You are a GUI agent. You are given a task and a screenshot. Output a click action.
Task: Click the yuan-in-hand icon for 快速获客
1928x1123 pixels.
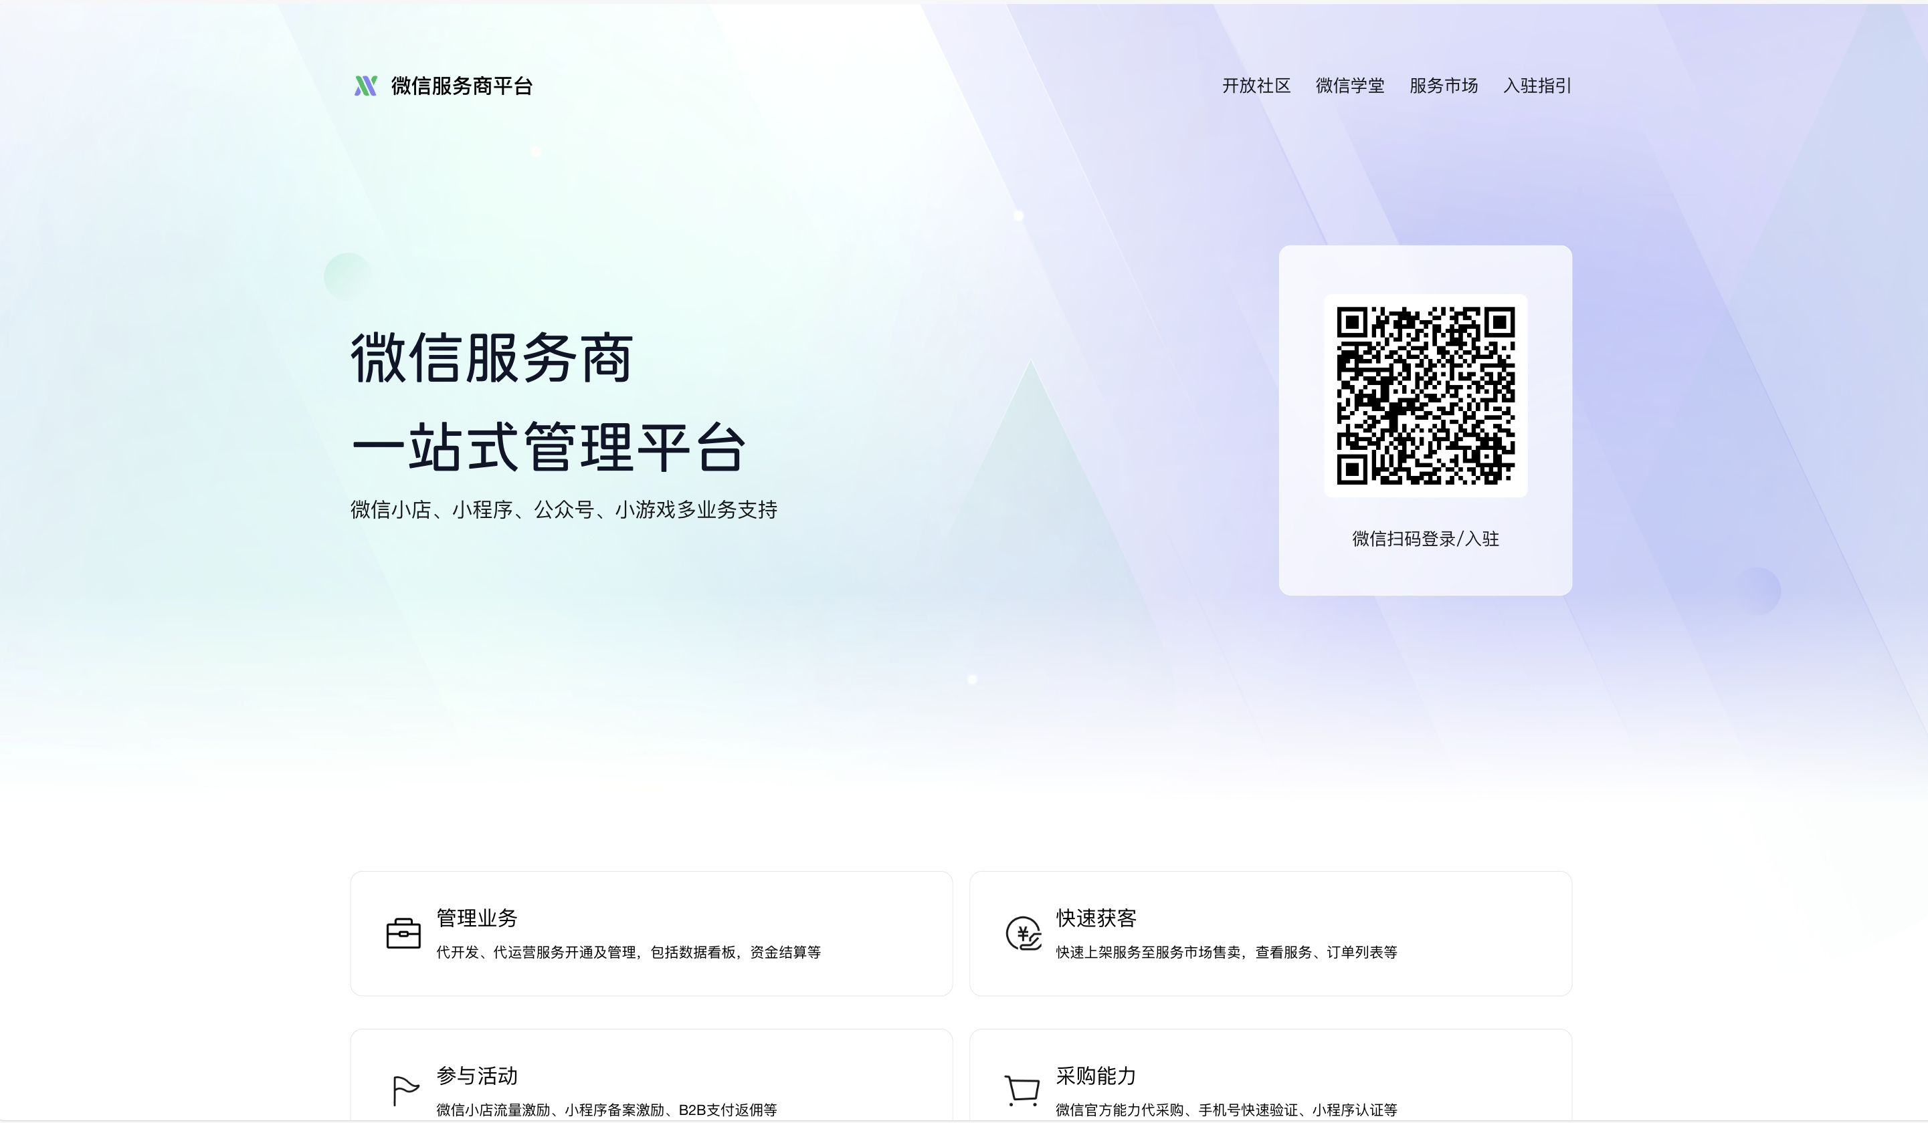pos(1023,933)
